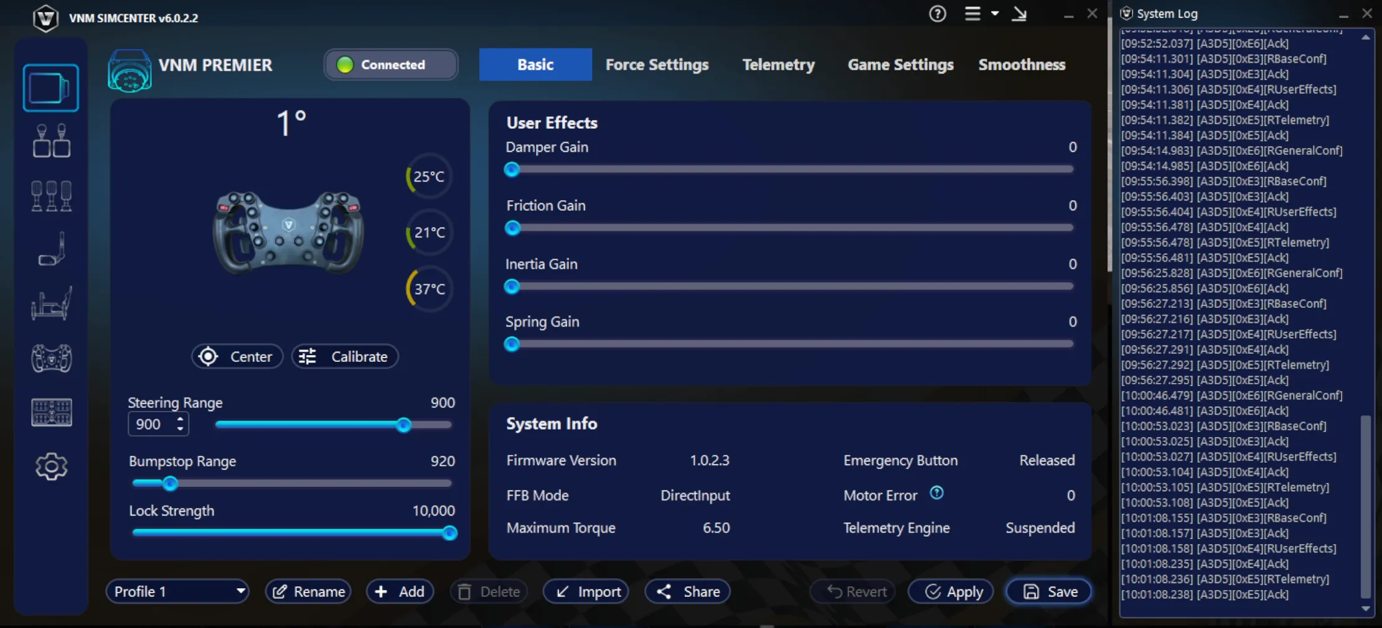The height and width of the screenshot is (628, 1382).
Task: Click the Motor Error help icon
Action: (x=936, y=493)
